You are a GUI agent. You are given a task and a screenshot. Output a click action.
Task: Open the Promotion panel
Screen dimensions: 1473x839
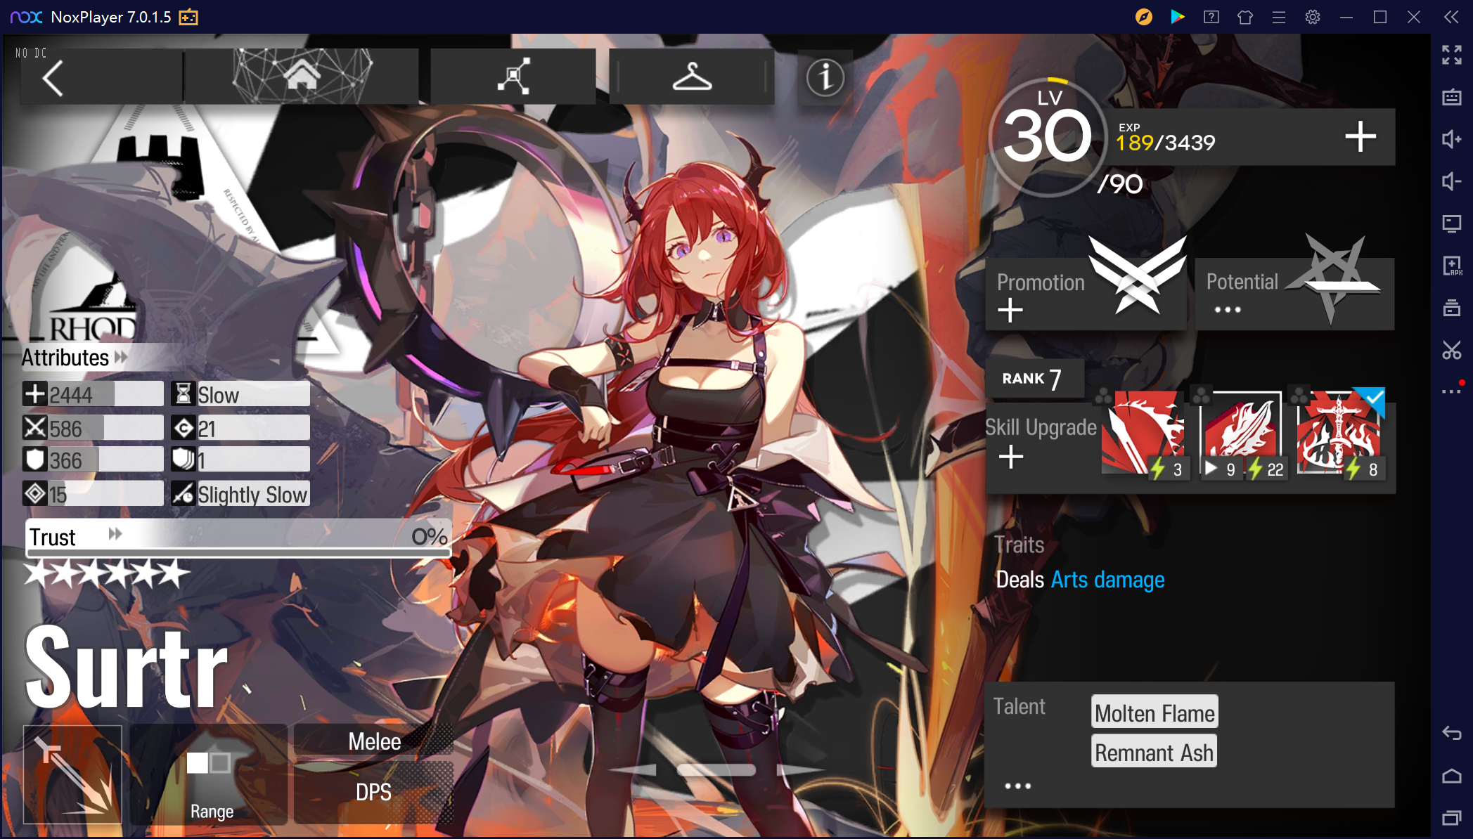coord(1086,294)
